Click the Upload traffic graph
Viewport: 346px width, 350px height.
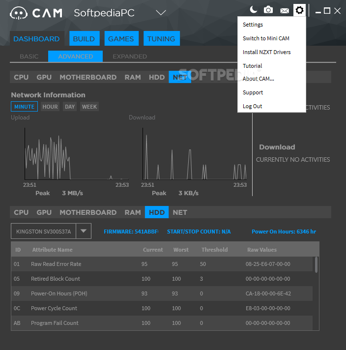point(77,153)
